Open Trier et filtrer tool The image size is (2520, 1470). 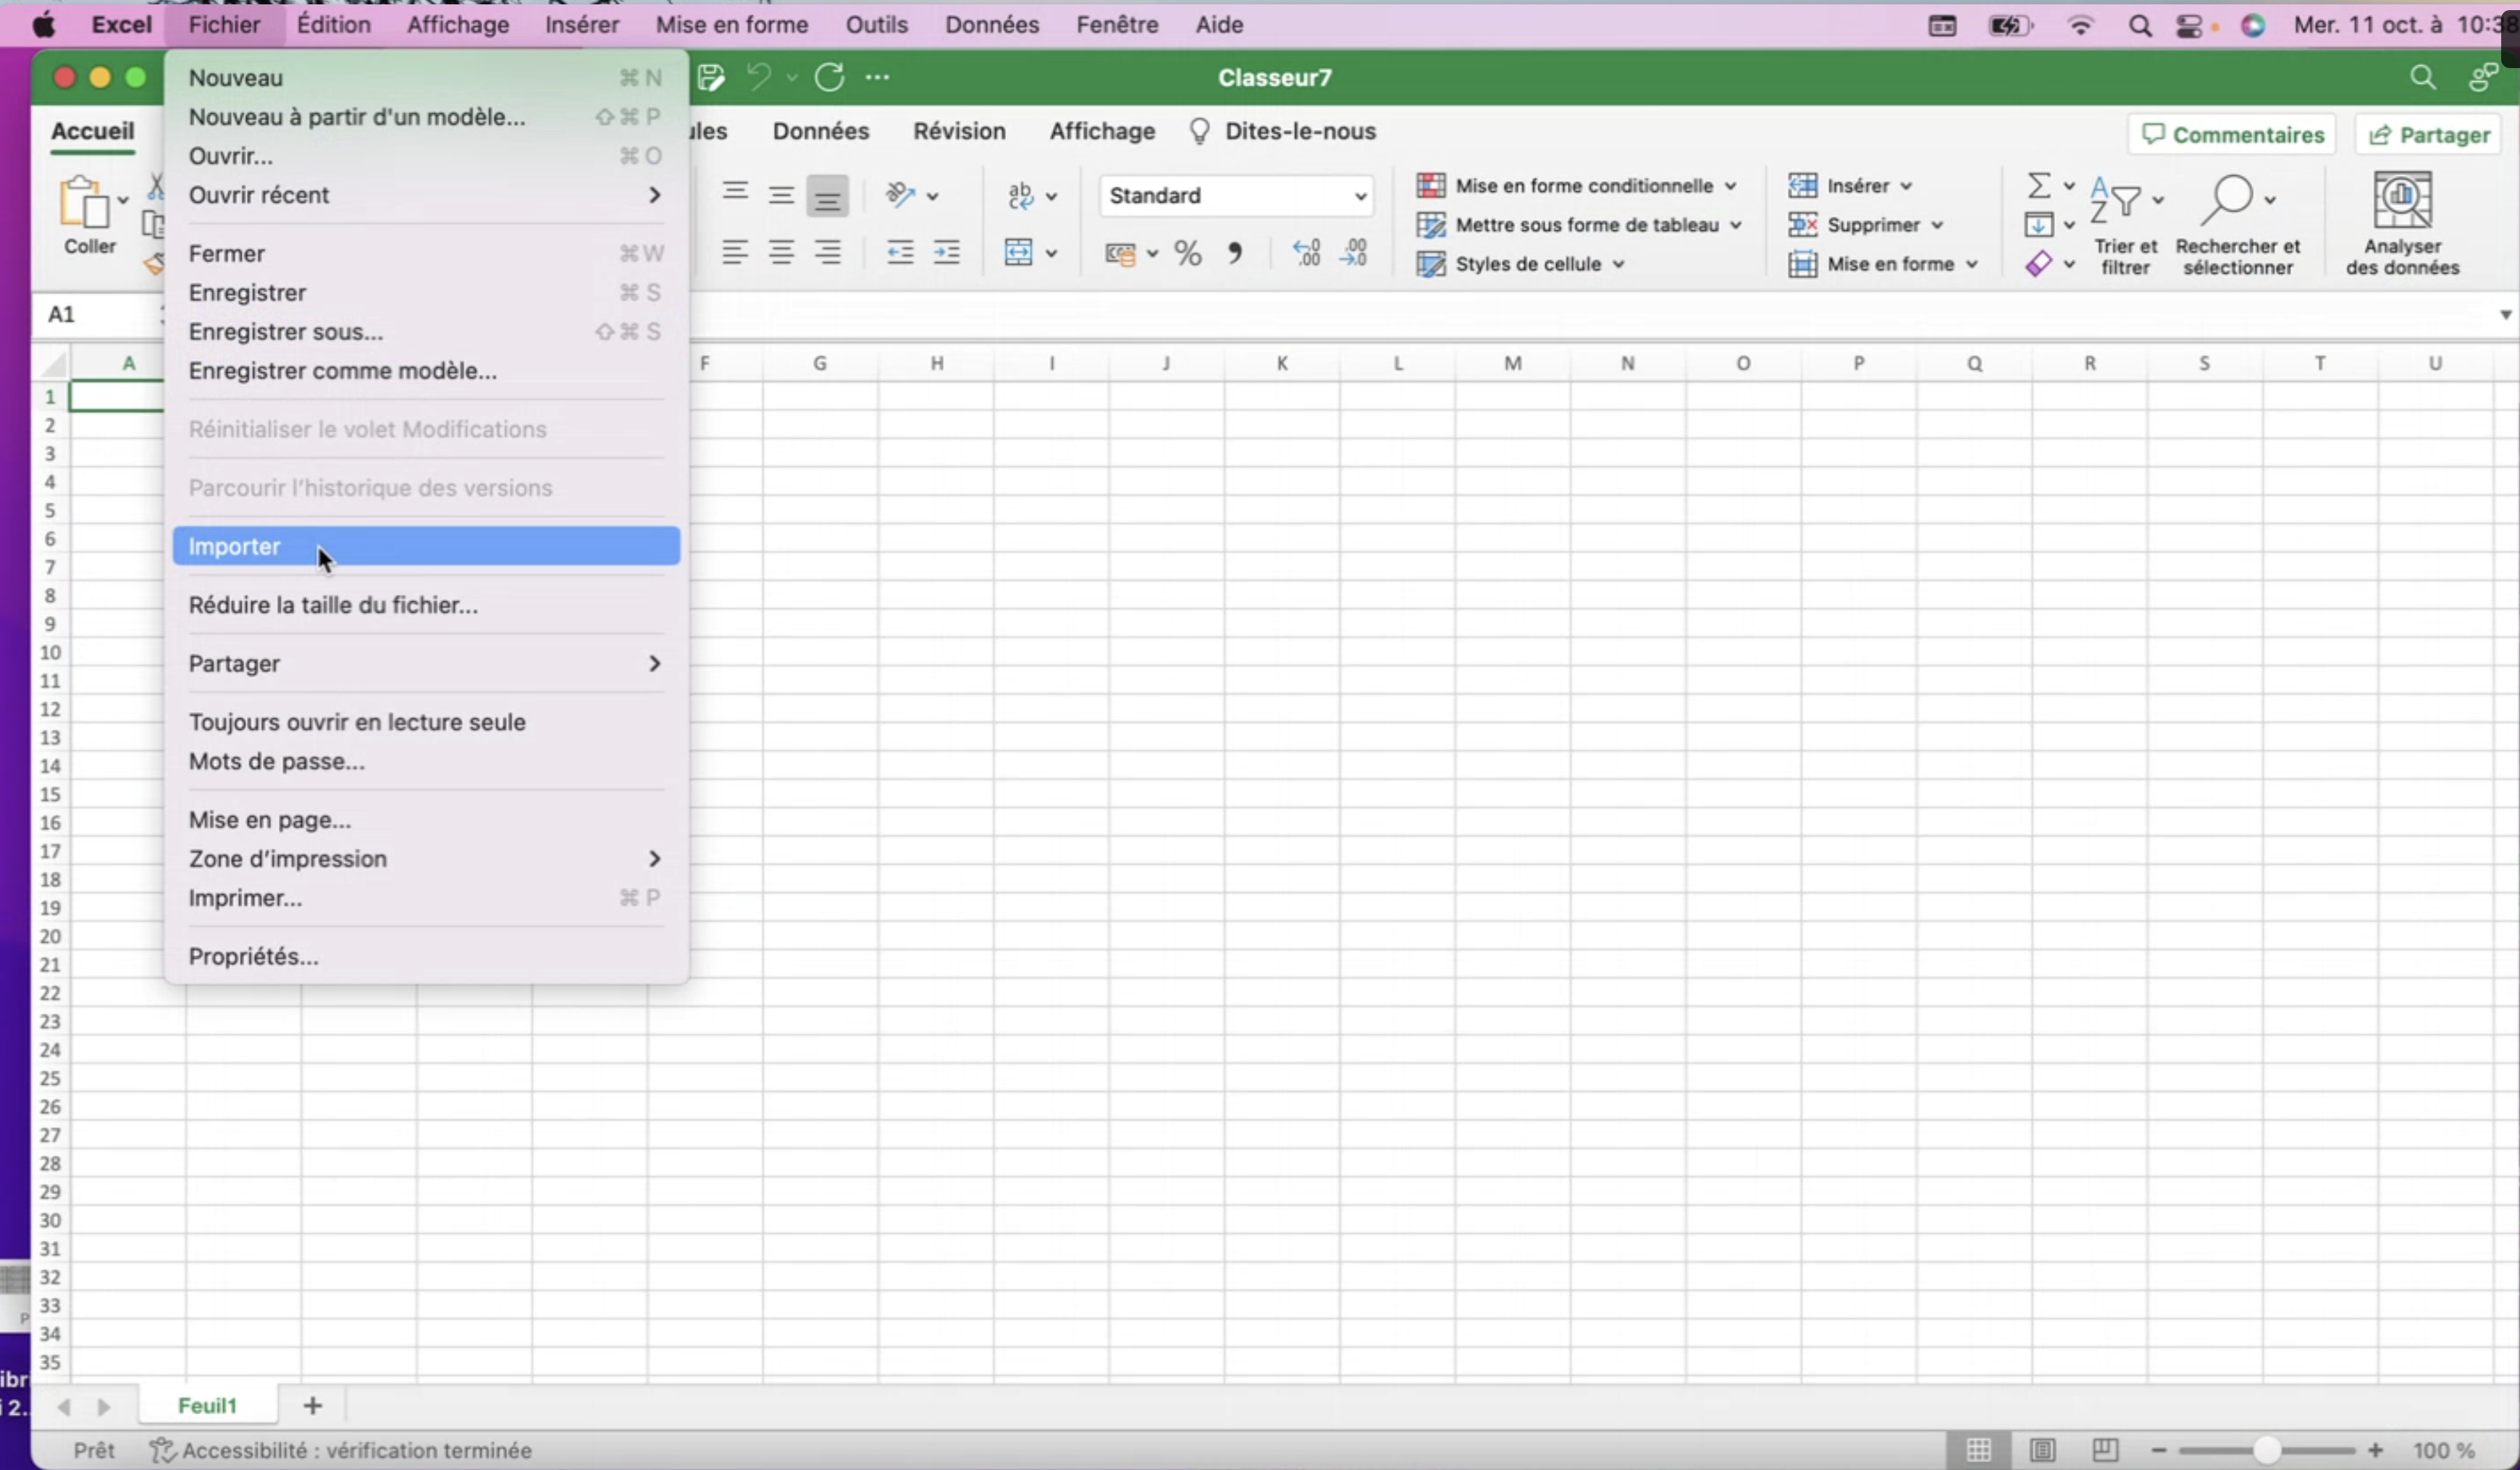(x=2126, y=226)
